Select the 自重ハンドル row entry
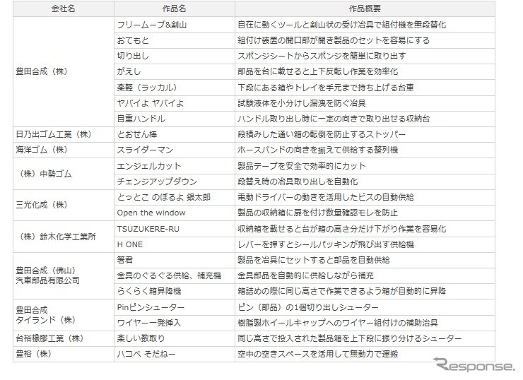This screenshot has height=380, width=523. pyautogui.click(x=141, y=119)
